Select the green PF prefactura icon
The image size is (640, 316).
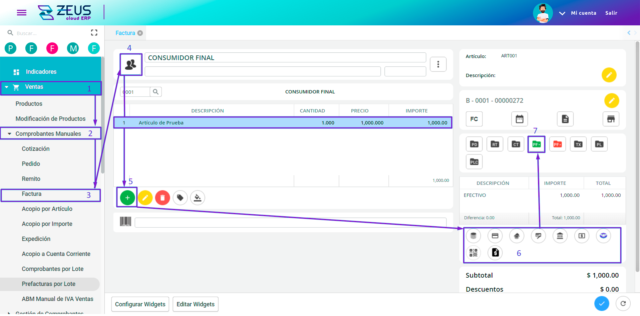(537, 144)
